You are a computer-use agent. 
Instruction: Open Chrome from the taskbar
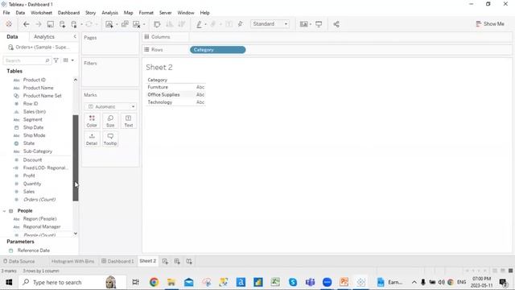[x=154, y=282]
